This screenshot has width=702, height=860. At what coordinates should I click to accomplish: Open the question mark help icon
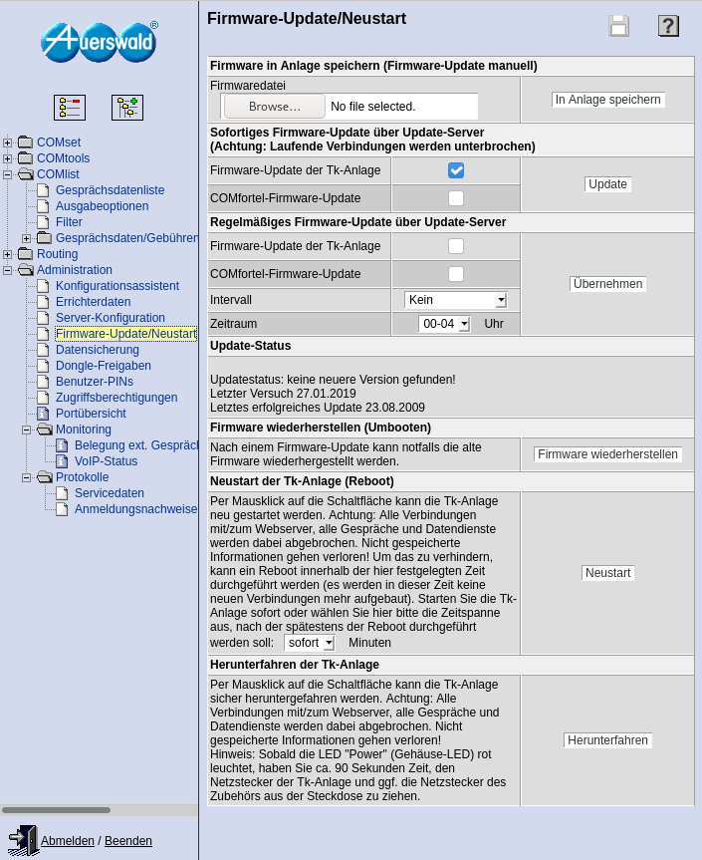668,26
